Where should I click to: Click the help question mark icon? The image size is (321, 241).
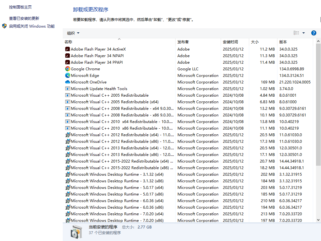coord(313,33)
